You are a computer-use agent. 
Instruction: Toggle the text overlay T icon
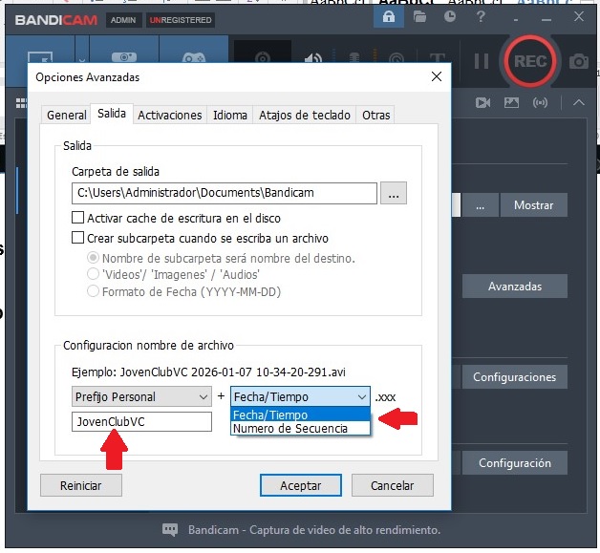pos(438,58)
